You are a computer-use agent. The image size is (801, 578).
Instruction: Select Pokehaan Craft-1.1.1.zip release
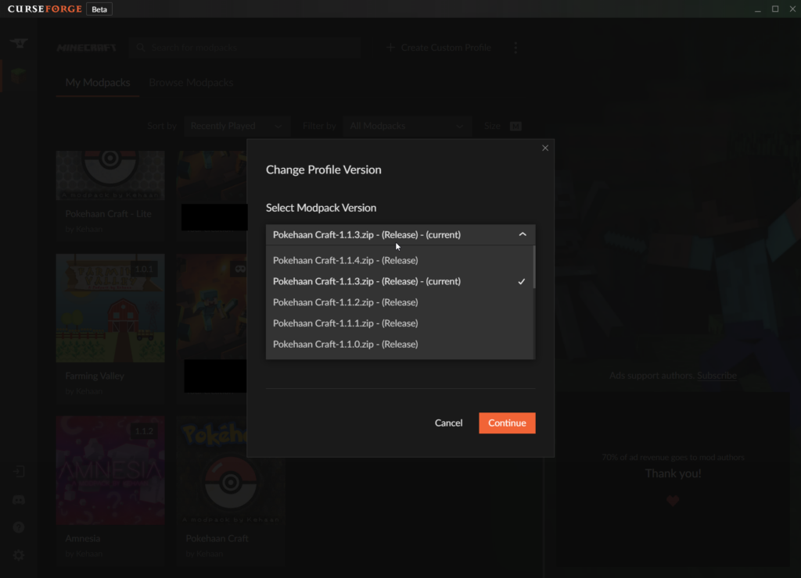click(x=398, y=323)
